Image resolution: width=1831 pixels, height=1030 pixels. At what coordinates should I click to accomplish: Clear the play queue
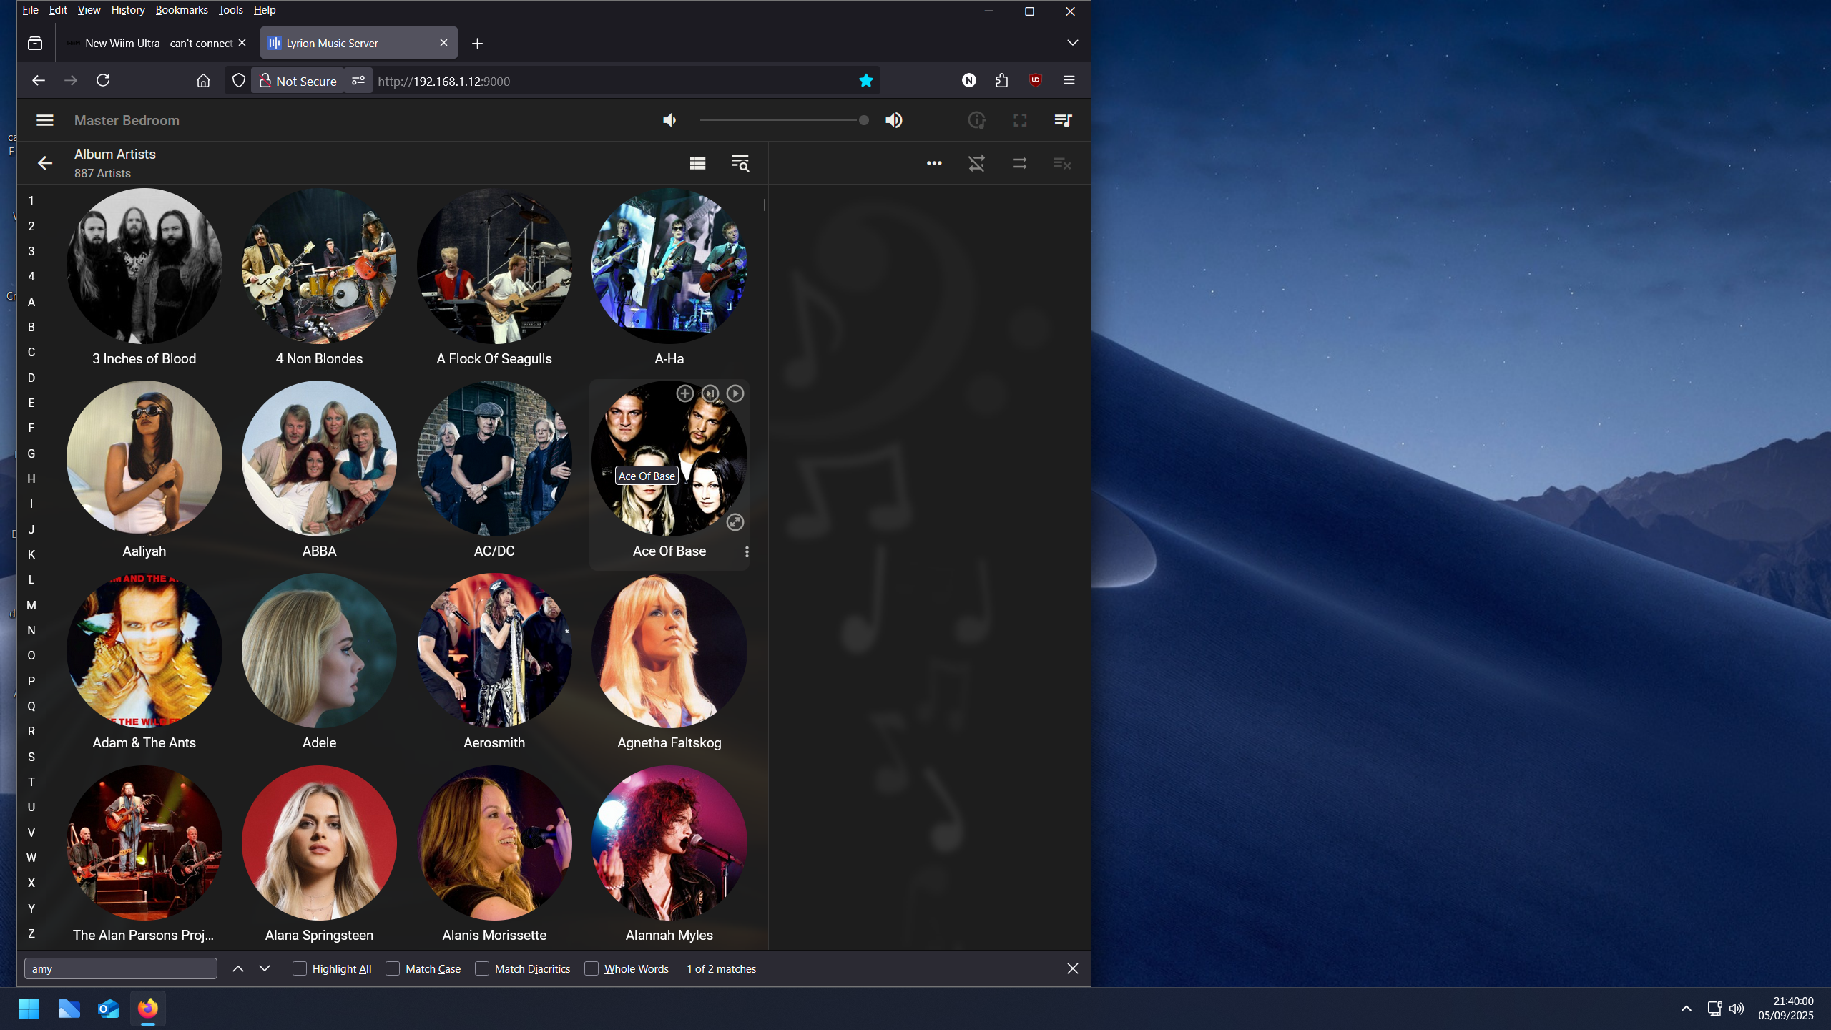[x=1062, y=164]
